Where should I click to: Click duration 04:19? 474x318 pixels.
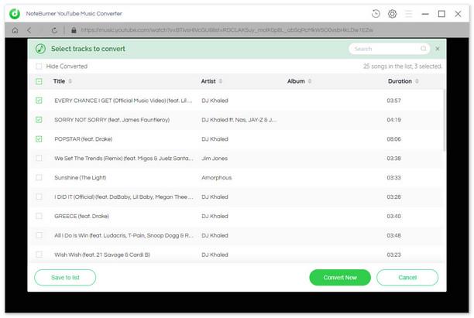(x=394, y=120)
